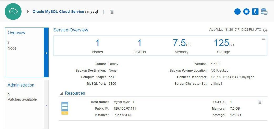Open the hamburger menu next to mysql
The image size is (274, 129).
point(112,12)
